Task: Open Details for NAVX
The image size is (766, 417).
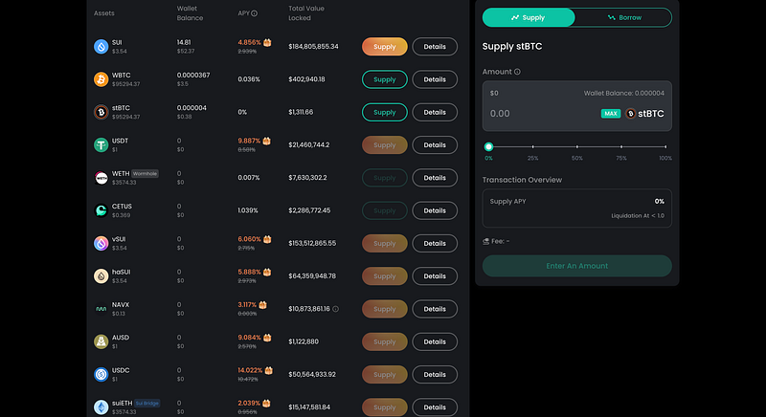Action: pos(435,309)
